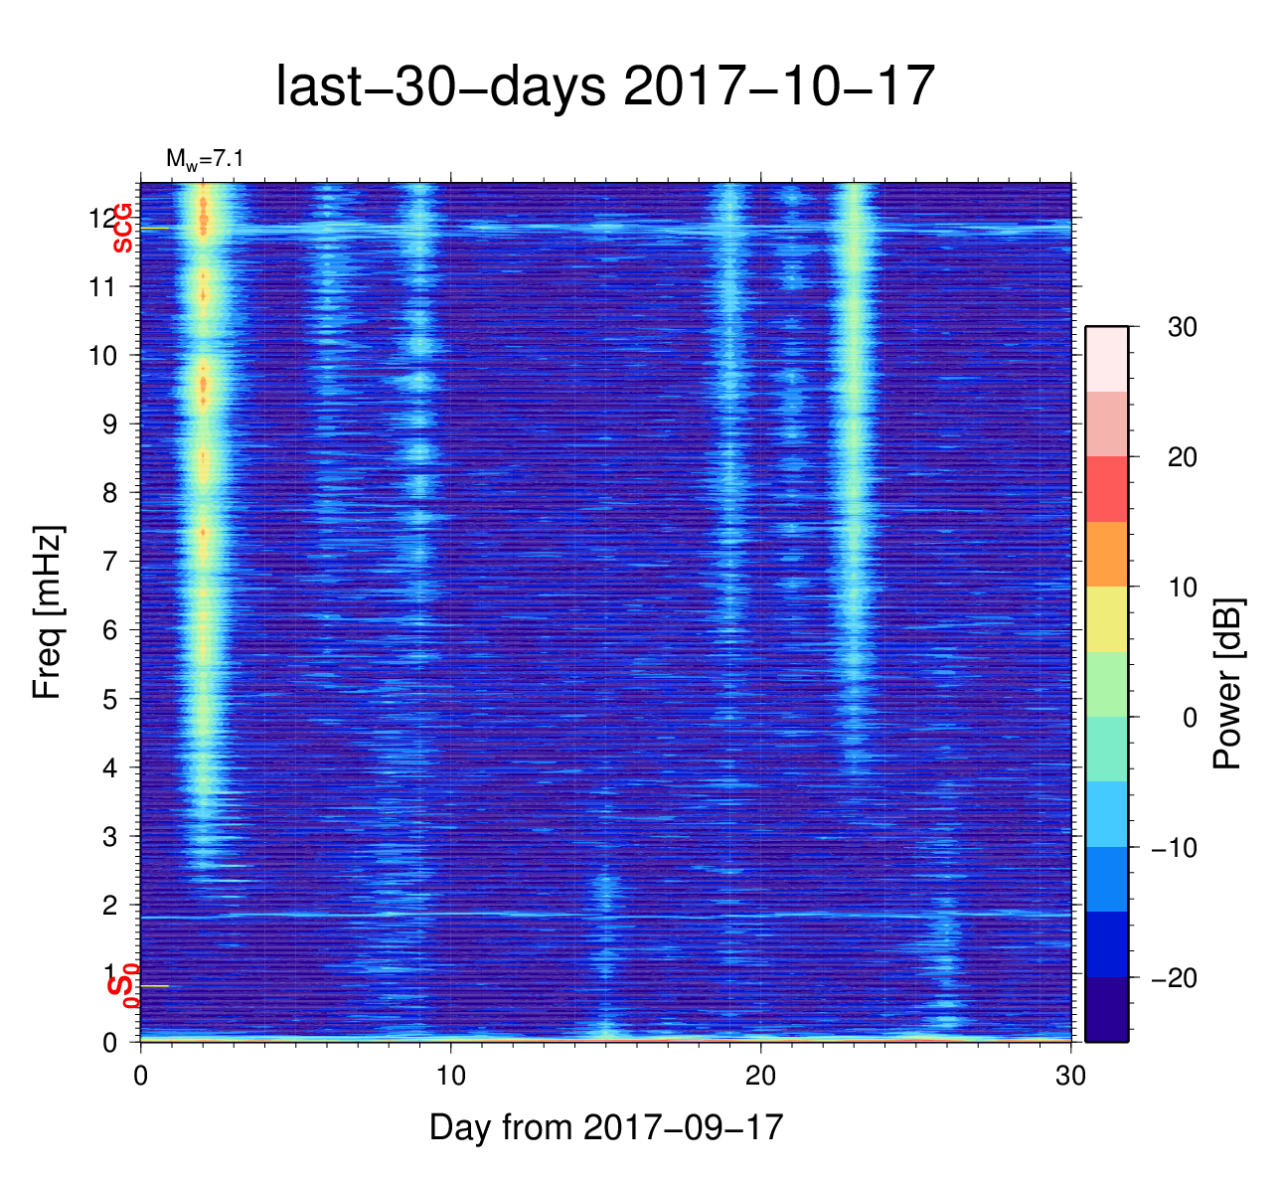The height and width of the screenshot is (1183, 1282).
Task: Click the "Power [dB]" colorbar label
Action: tap(1228, 684)
